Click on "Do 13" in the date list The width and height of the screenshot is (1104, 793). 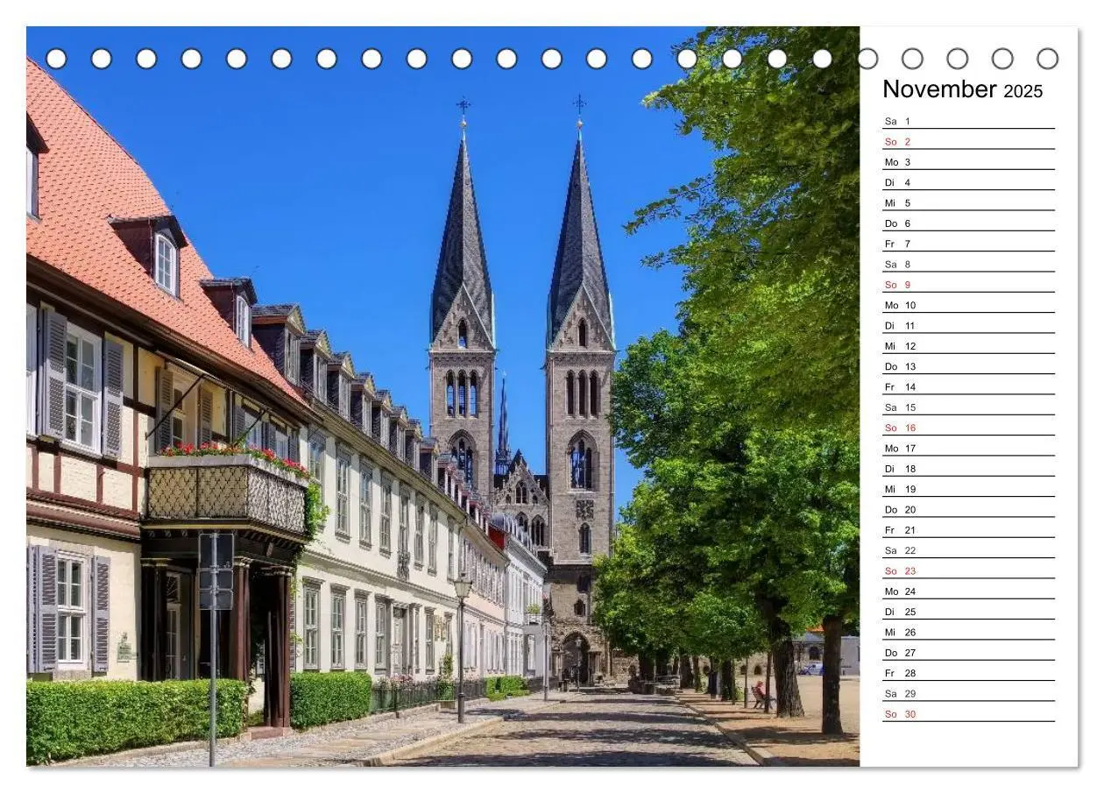968,366
